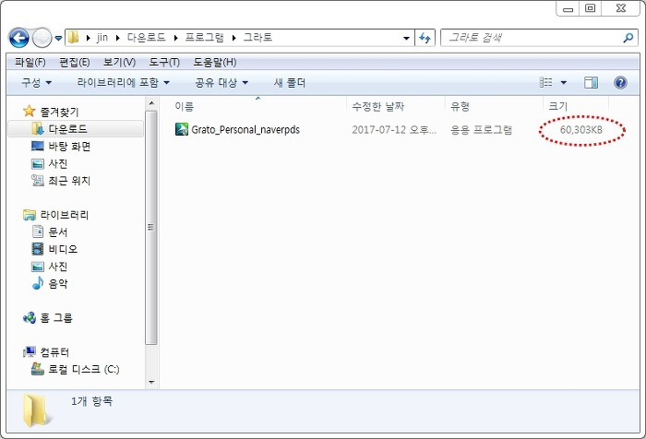The image size is (646, 439).
Task: Click the 홈 그룹 network icon
Action: (30, 317)
